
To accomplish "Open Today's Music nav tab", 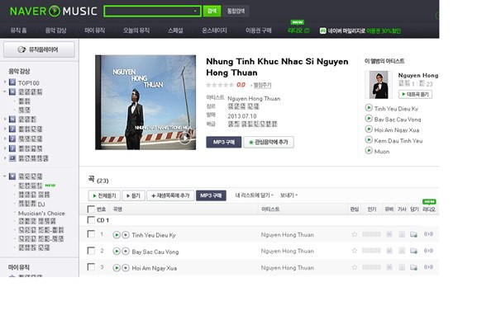I will click(136, 31).
